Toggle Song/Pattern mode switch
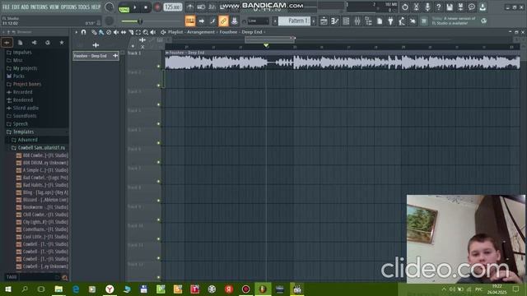Screen dimensions: 527x296 pyautogui.click(x=124, y=7)
